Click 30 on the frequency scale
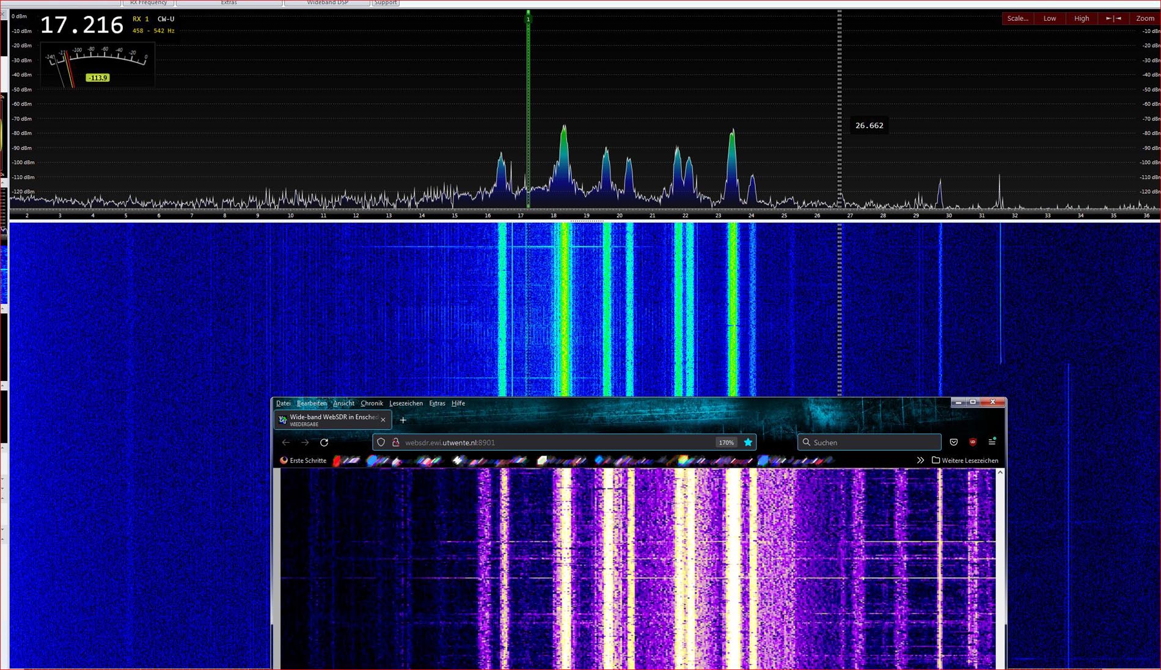1161x670 pixels. (949, 216)
